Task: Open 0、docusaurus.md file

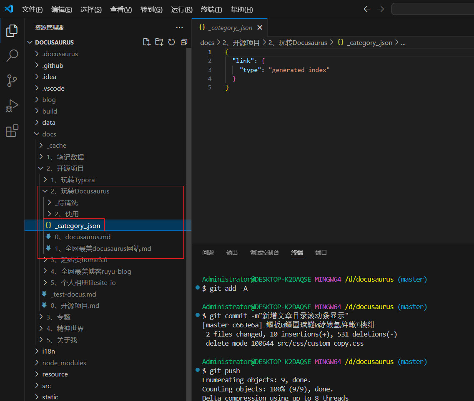Action: click(83, 237)
